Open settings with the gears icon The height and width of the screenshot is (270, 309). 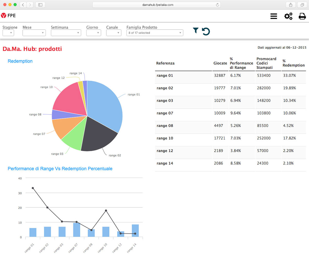click(288, 16)
